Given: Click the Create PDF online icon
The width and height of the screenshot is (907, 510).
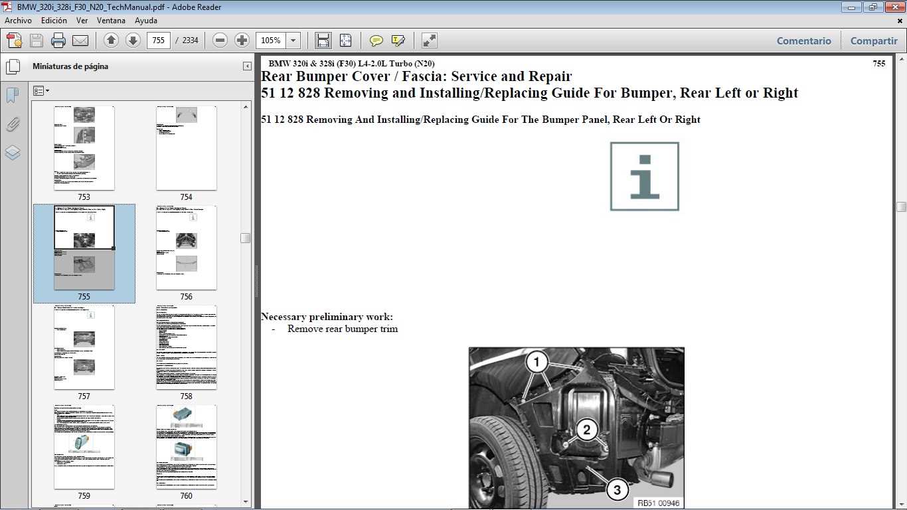Looking at the screenshot, I should click(15, 41).
